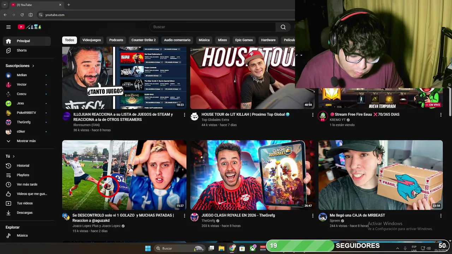Click the search magnifier button

click(x=283, y=27)
